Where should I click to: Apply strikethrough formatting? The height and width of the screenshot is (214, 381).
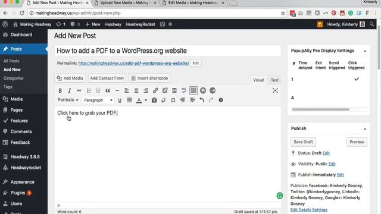pyautogui.click(x=79, y=90)
